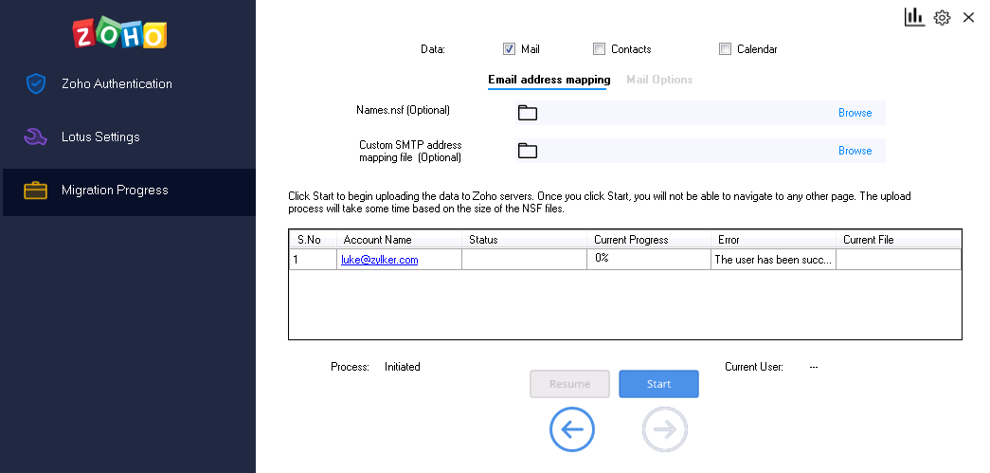
Task: Click the Current Progress column header
Action: (x=649, y=239)
